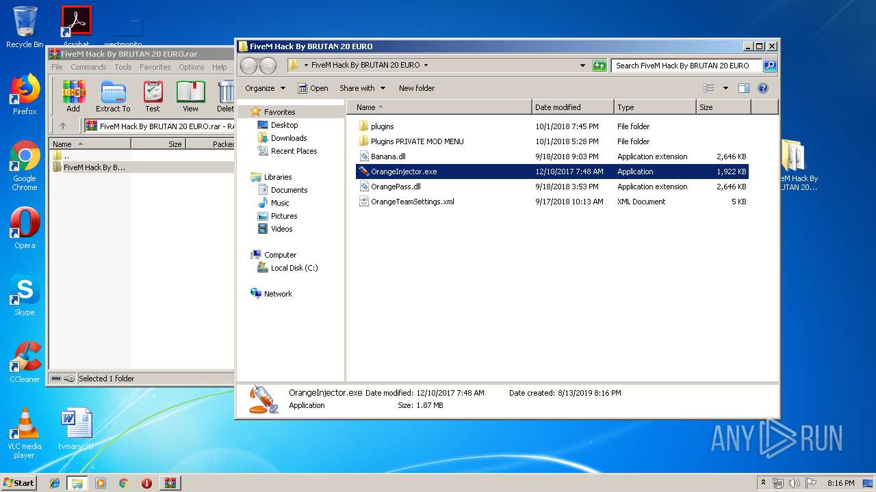Select Desktop in navigation pane

click(x=284, y=125)
